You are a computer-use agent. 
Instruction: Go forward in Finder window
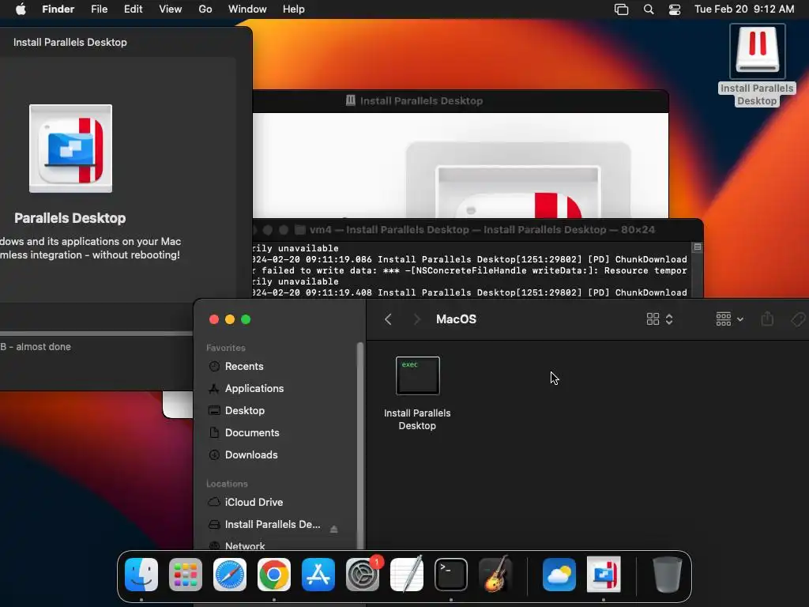coord(417,319)
